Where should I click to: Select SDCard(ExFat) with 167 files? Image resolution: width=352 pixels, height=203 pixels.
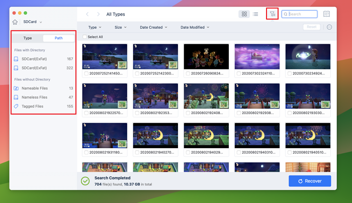pyautogui.click(x=43, y=59)
